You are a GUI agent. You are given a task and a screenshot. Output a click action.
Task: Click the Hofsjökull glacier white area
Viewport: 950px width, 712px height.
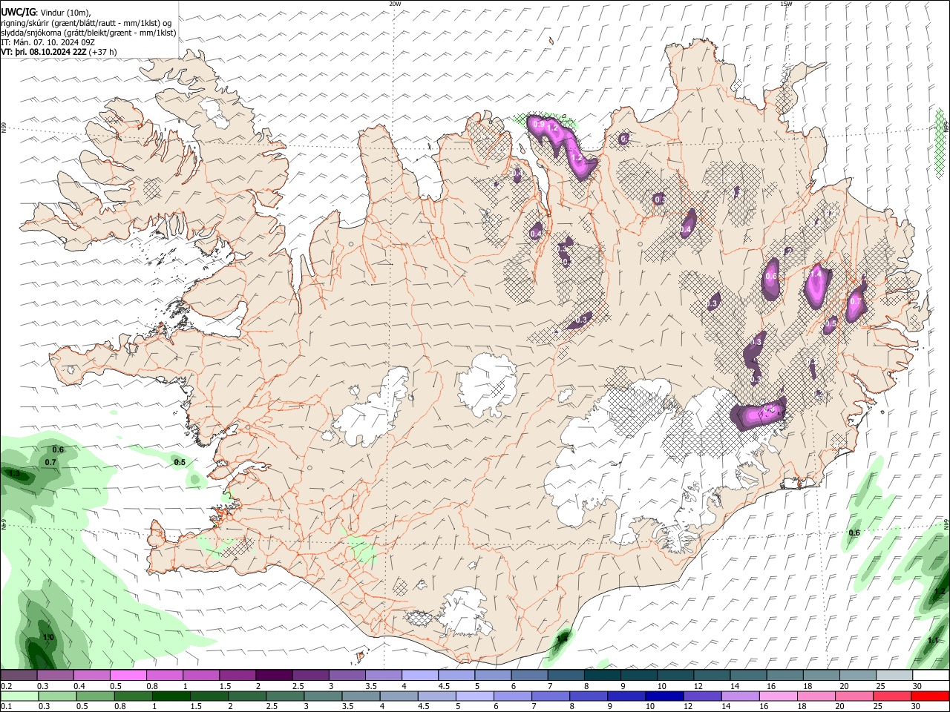point(488,385)
